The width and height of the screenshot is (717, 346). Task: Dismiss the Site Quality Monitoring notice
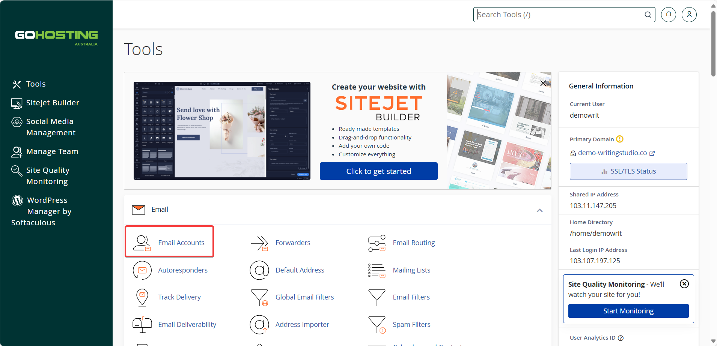click(684, 284)
